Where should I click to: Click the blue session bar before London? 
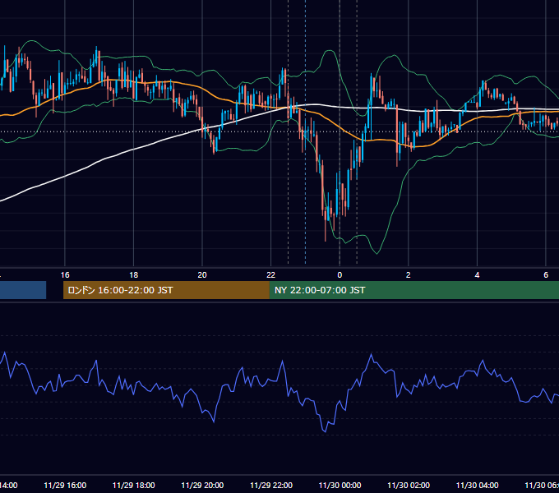point(23,290)
